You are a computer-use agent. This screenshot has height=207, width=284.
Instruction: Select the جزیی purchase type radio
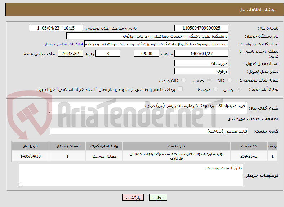tap(239, 89)
